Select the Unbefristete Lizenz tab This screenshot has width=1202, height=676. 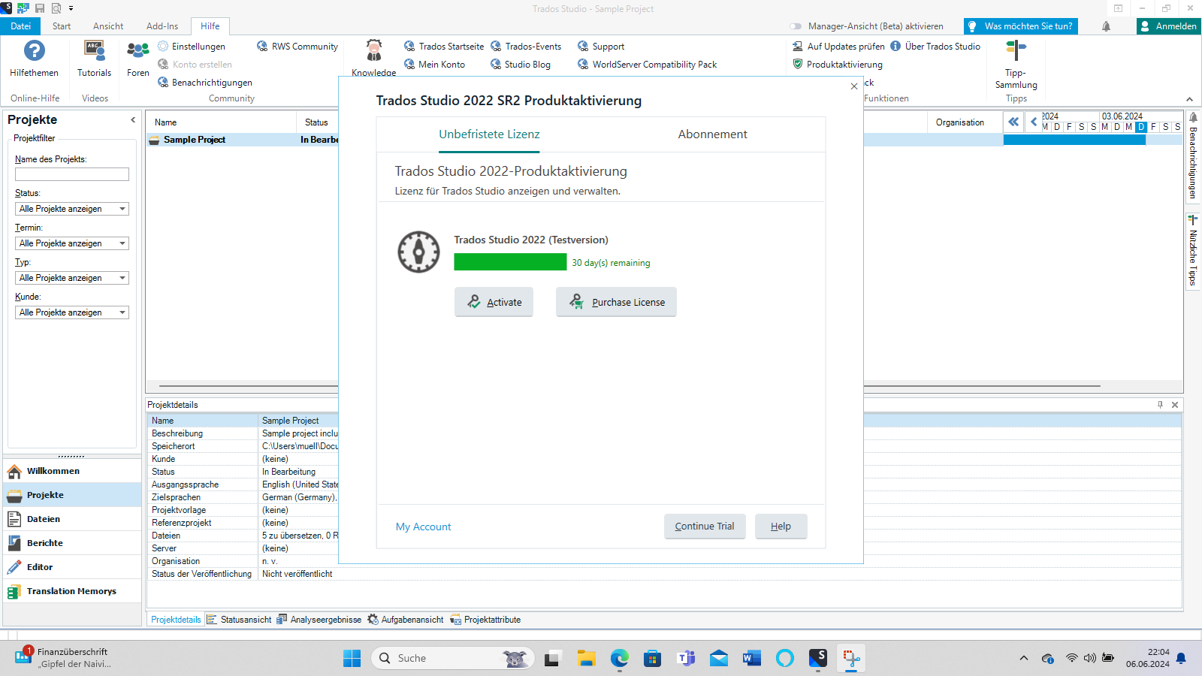[x=489, y=134]
